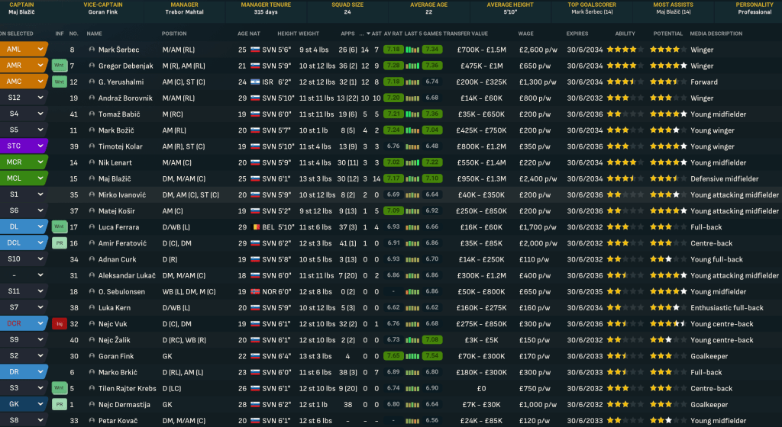This screenshot has width=782, height=427.
Task: Click the Wnt status icon beside Gregor Debenjak
Action: [x=60, y=66]
